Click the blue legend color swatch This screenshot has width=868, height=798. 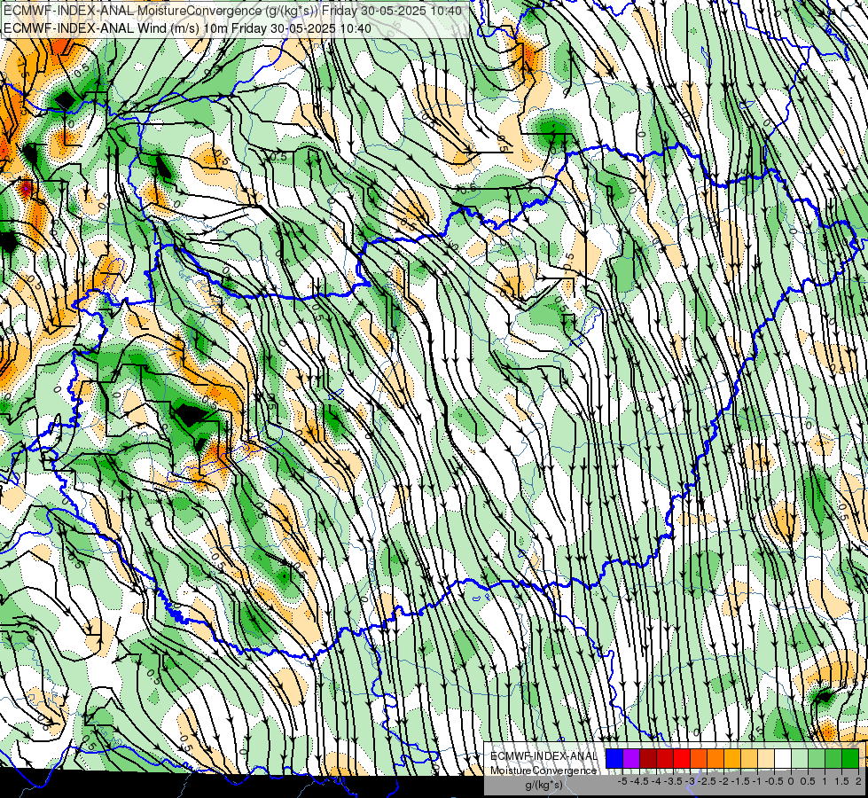(x=614, y=758)
